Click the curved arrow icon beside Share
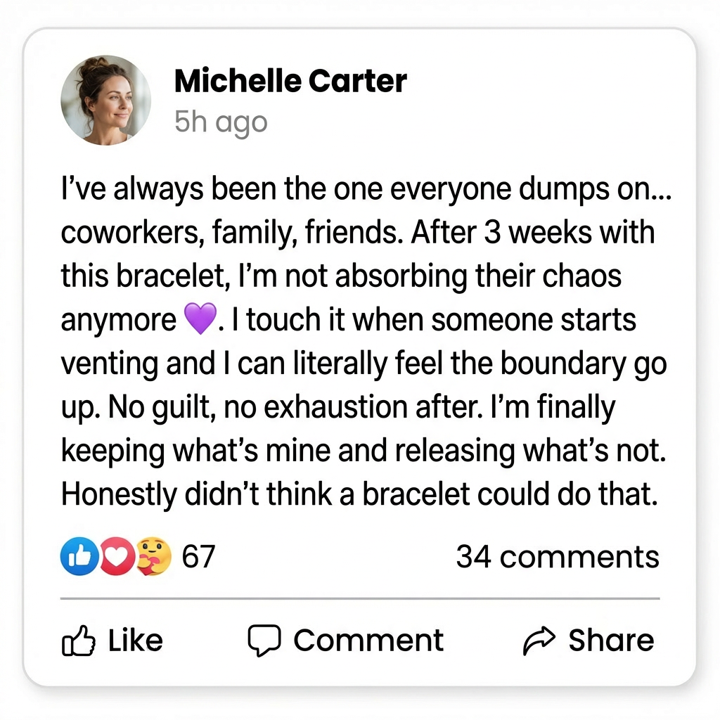This screenshot has height=720, width=720. tap(540, 641)
